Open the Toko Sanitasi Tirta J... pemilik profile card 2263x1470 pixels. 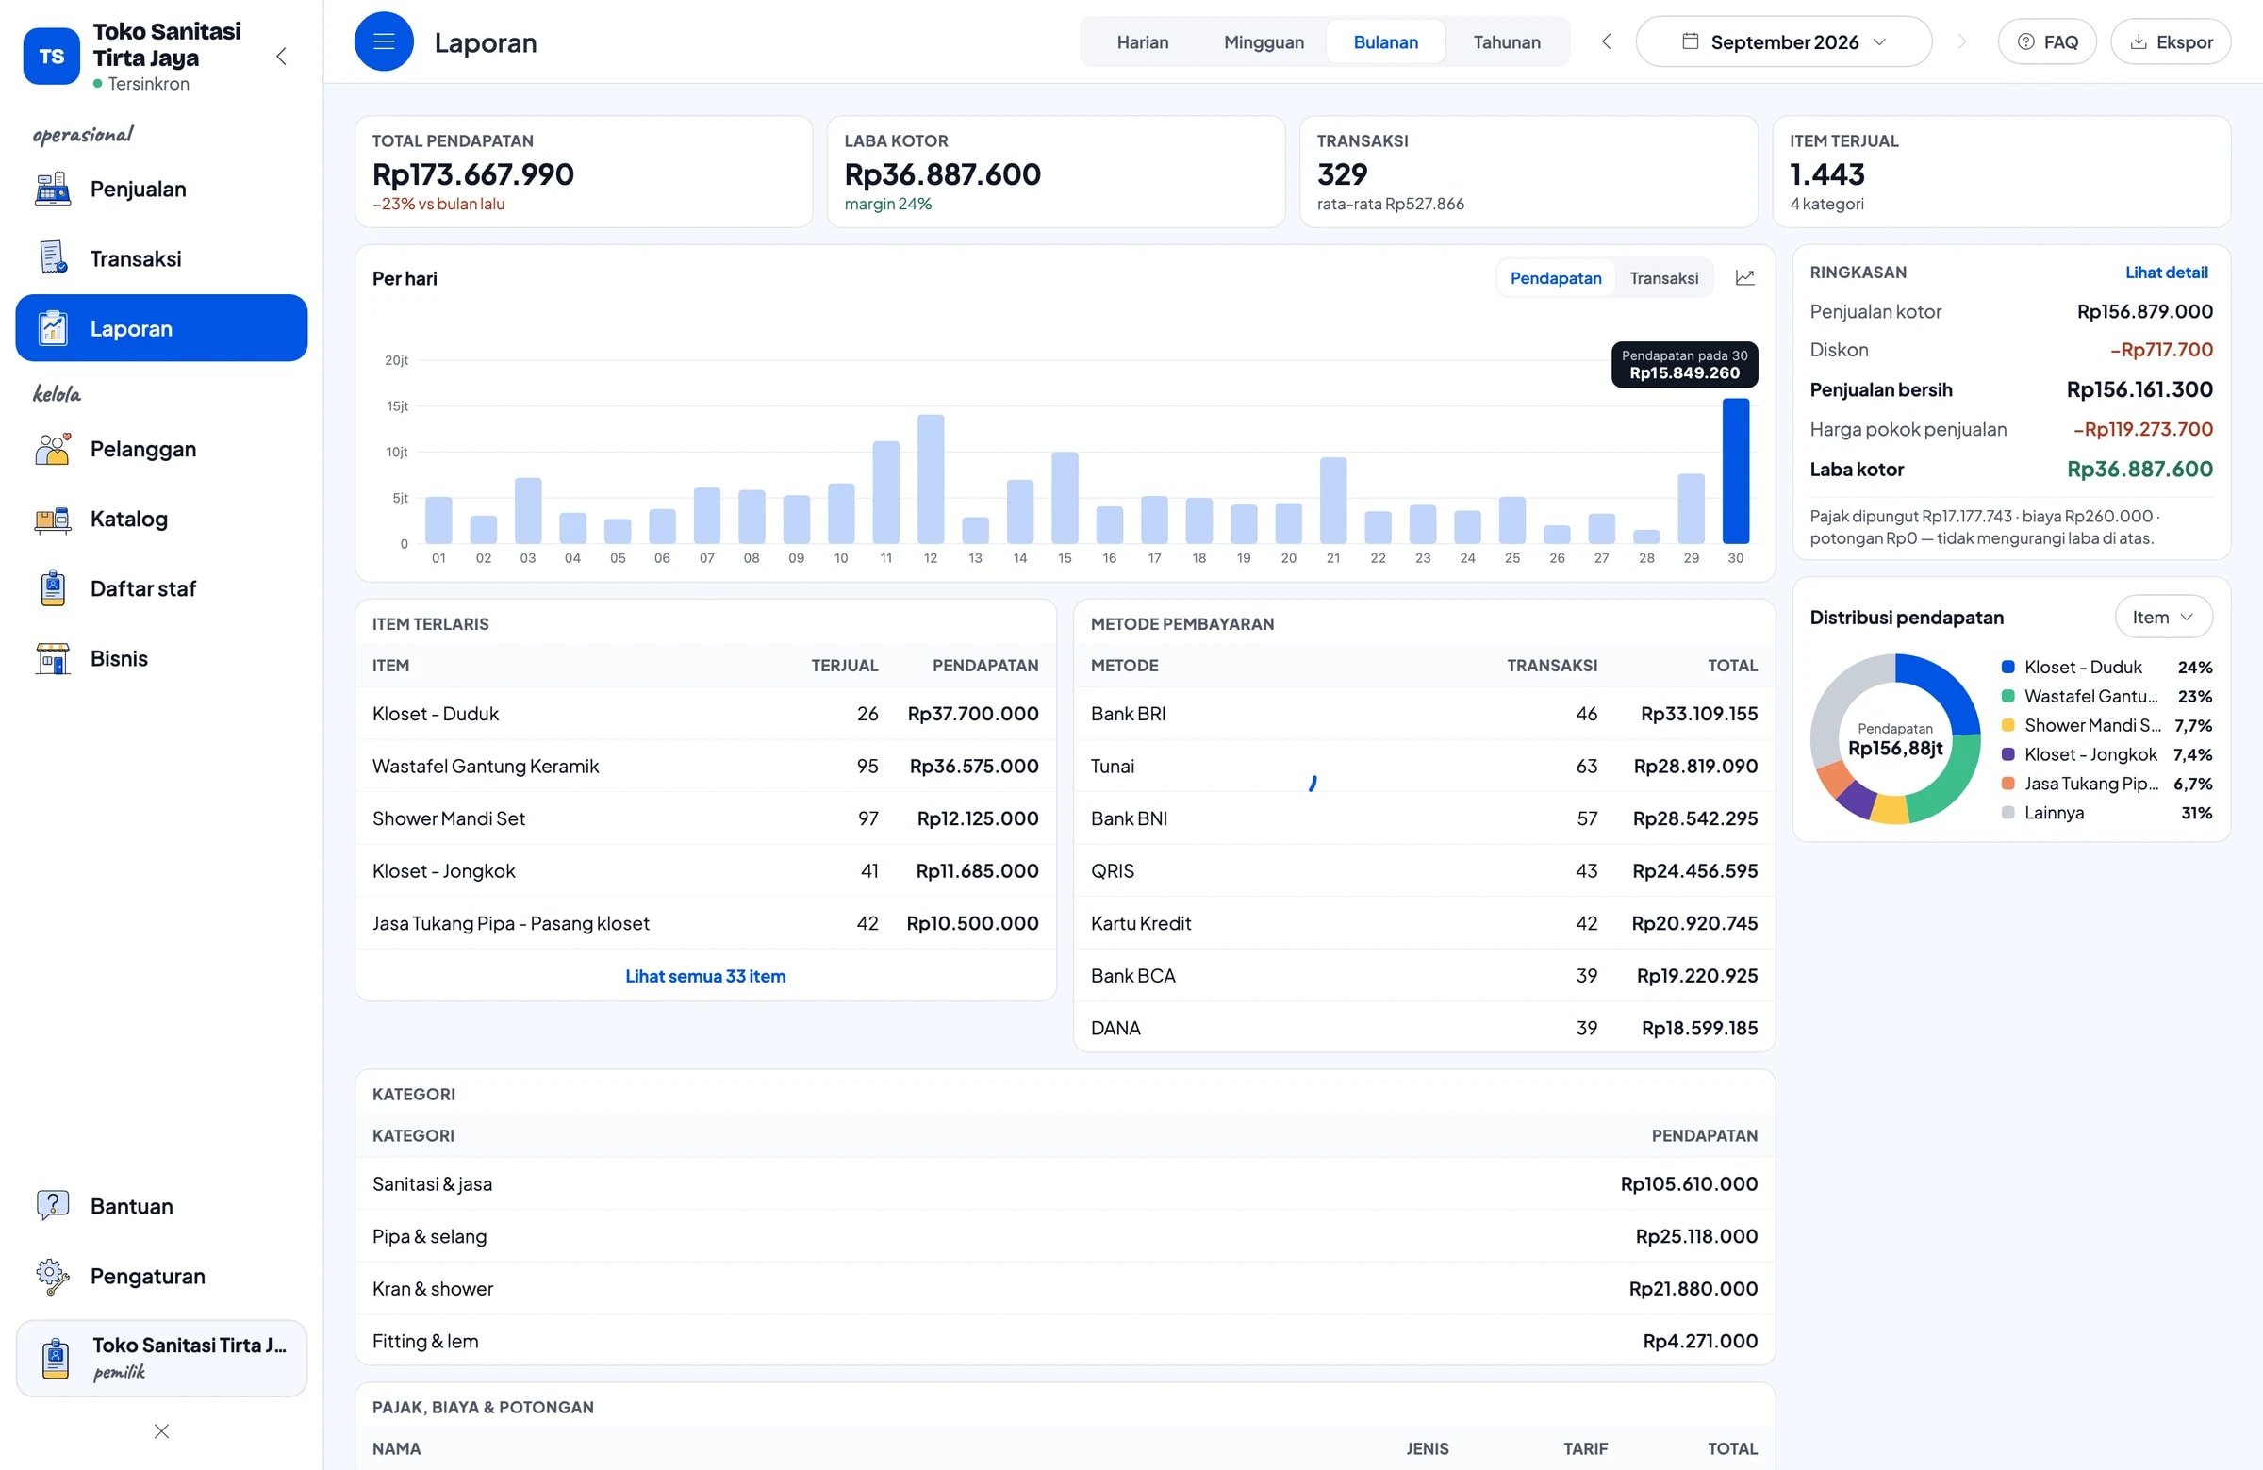[161, 1357]
